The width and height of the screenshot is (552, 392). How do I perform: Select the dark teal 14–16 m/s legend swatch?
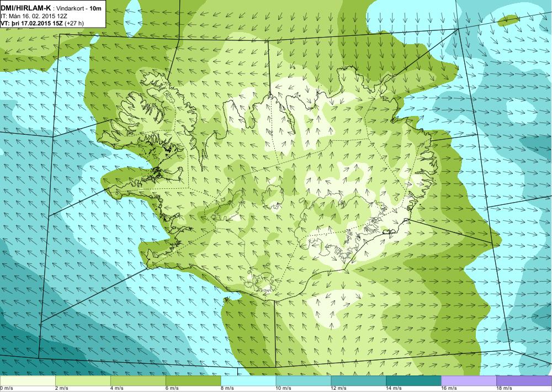point(414,381)
